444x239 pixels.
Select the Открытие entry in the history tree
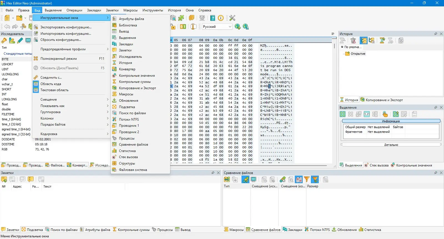click(x=358, y=54)
